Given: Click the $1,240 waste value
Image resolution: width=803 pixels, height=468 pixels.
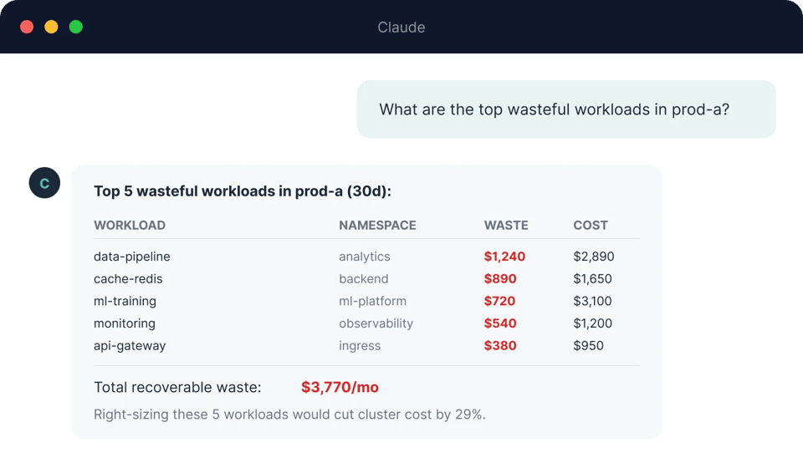Looking at the screenshot, I should 504,257.
